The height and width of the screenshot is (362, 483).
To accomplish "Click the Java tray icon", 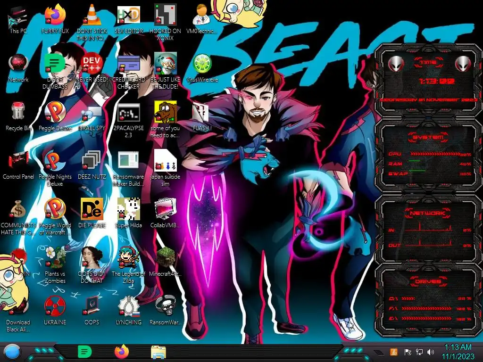I will pyautogui.click(x=393, y=352).
